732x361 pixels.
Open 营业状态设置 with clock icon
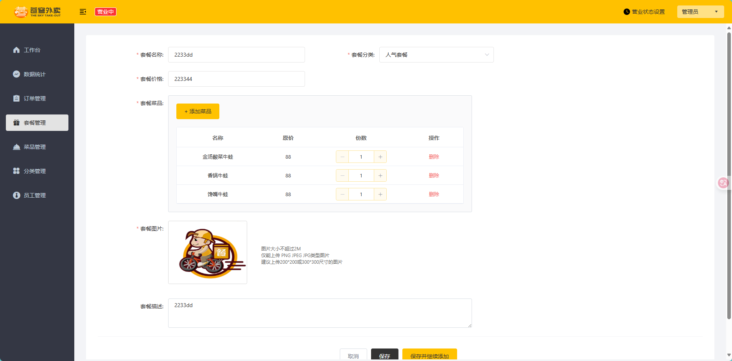pyautogui.click(x=644, y=12)
